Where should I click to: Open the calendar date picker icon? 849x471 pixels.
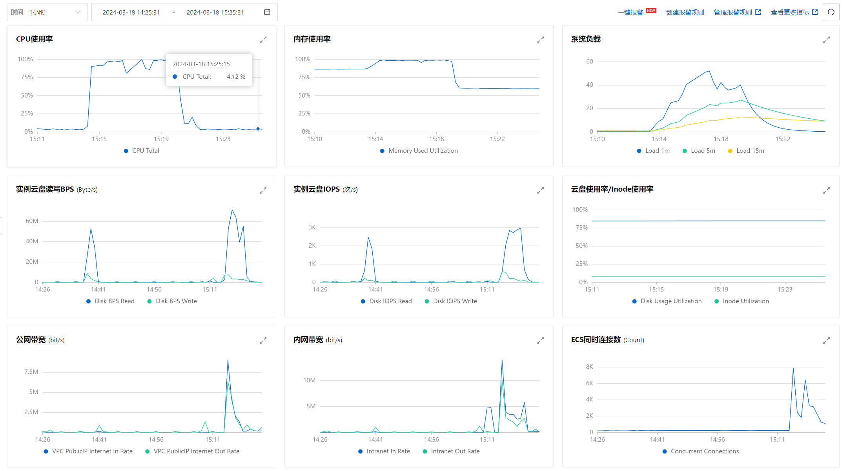(x=267, y=12)
